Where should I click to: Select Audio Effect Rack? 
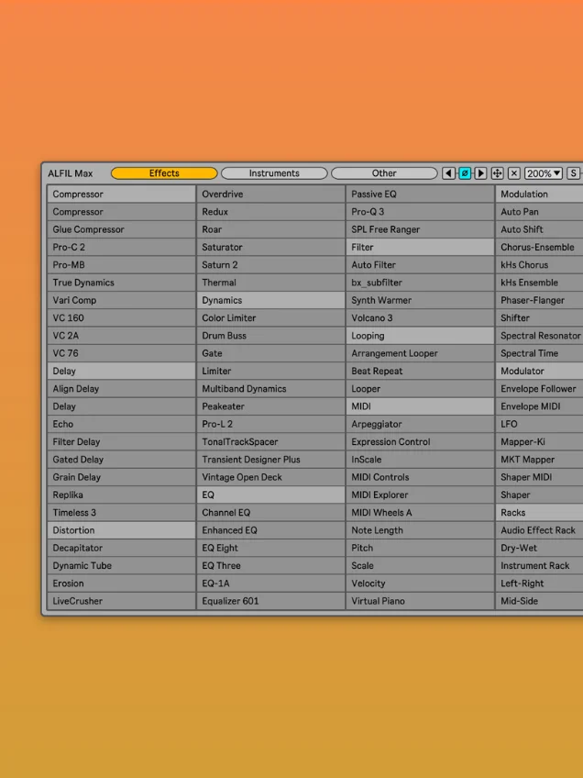539,530
